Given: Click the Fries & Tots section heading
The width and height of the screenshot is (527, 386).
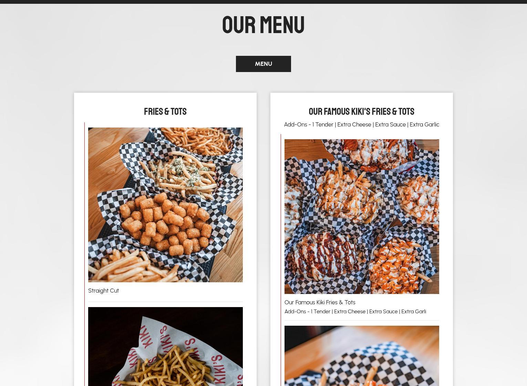Looking at the screenshot, I should point(165,112).
